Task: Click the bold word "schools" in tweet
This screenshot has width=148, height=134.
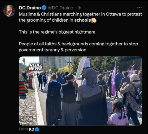Action: pyautogui.click(x=83, y=20)
